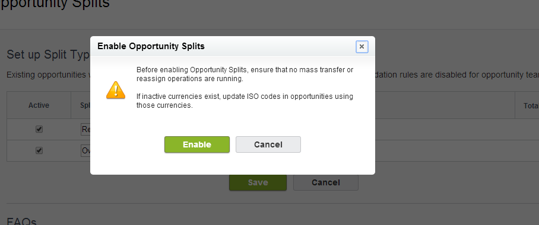Focus the split name field starting with Re
Image resolution: width=539 pixels, height=225 pixels.
tap(85, 130)
